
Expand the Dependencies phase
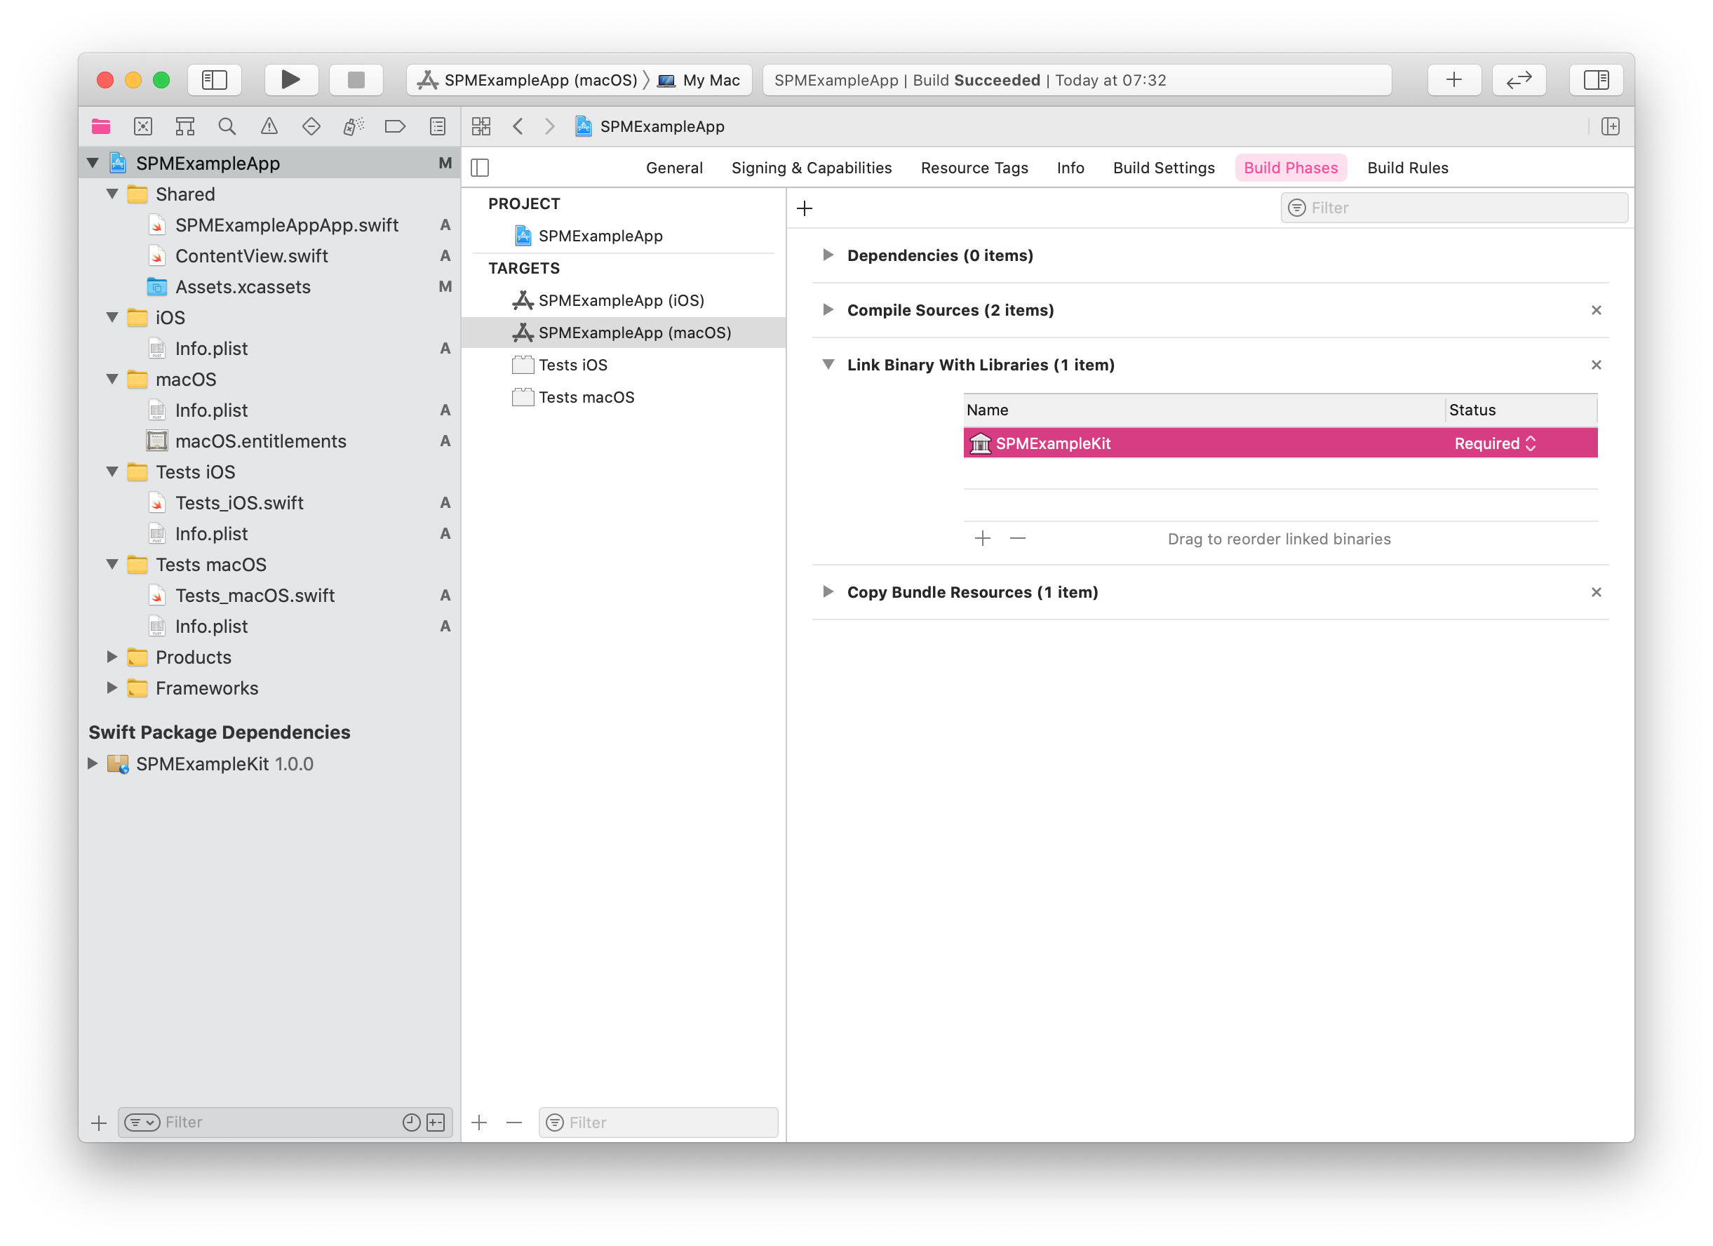(x=828, y=255)
